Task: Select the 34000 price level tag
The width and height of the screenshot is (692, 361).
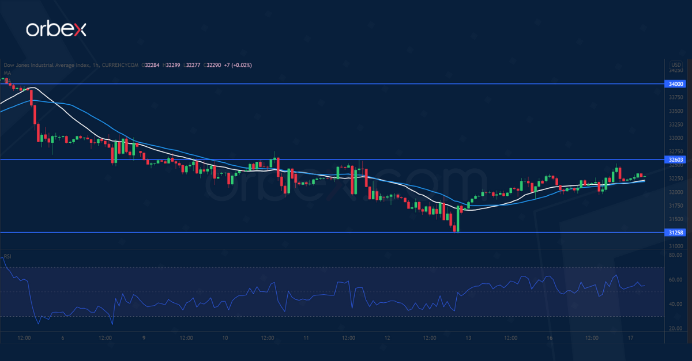Action: coord(676,84)
